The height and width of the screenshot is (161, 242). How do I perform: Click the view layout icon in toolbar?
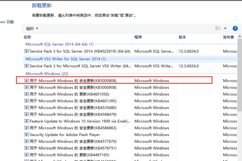click(x=218, y=28)
